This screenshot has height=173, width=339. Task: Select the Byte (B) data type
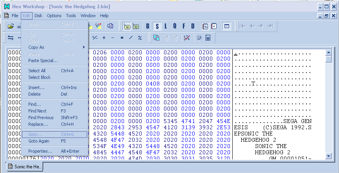click(148, 26)
